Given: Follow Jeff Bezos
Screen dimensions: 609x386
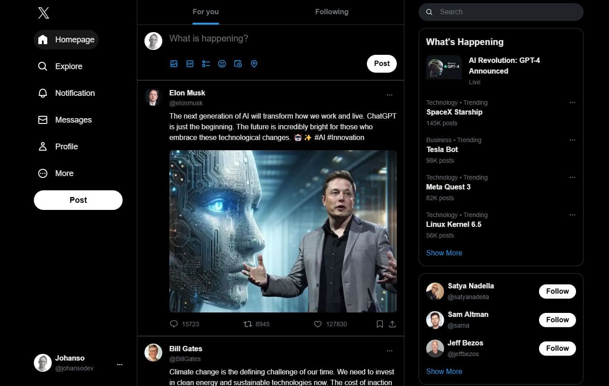Looking at the screenshot, I should [557, 349].
